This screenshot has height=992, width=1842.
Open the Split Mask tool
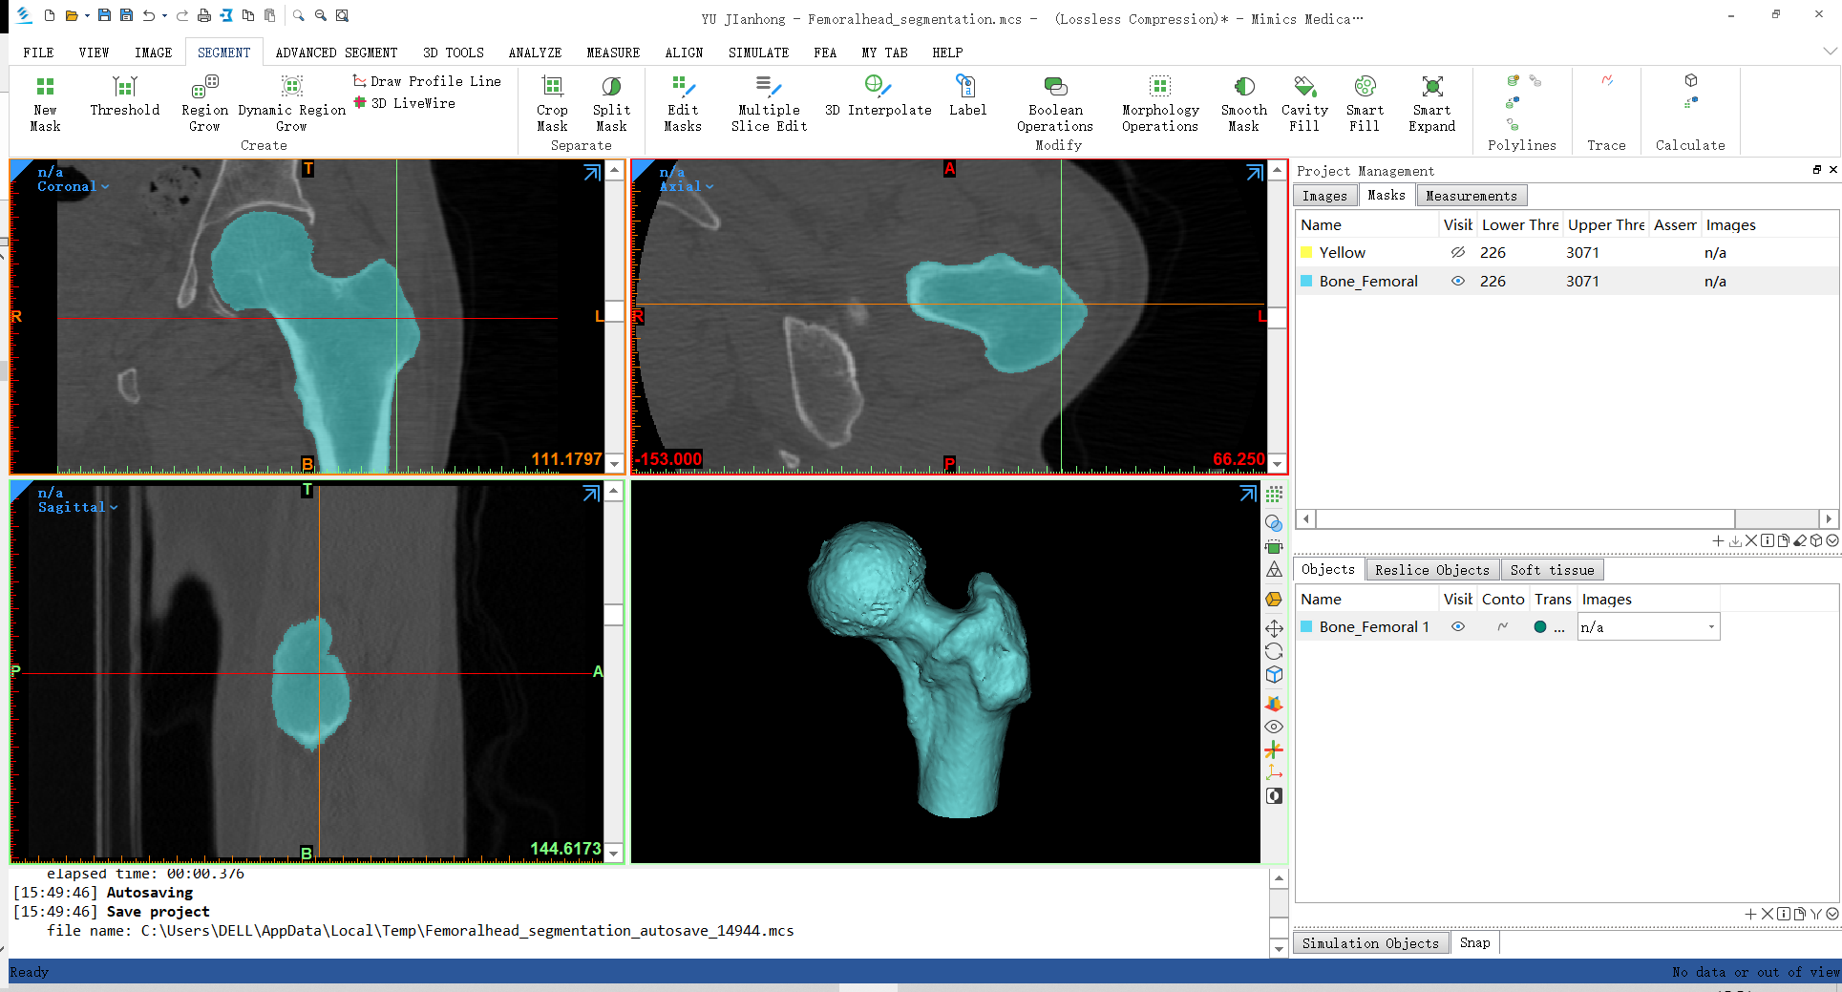[x=611, y=103]
